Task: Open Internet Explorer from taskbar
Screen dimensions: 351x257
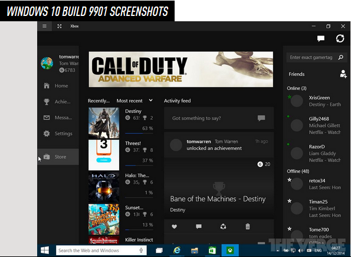Action: [x=177, y=251]
